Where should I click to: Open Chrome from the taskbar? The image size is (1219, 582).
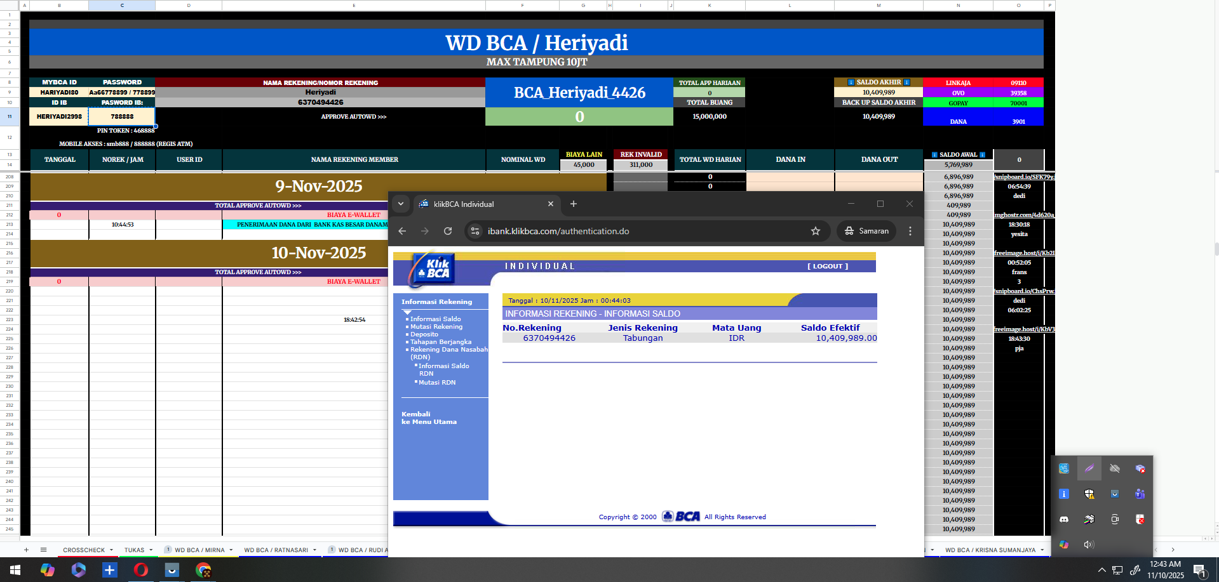coord(203,570)
